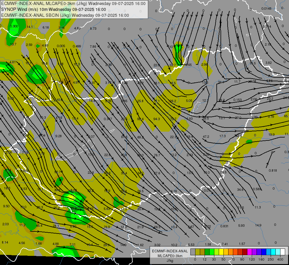Click the map value 7.86

pyautogui.click(x=93, y=47)
